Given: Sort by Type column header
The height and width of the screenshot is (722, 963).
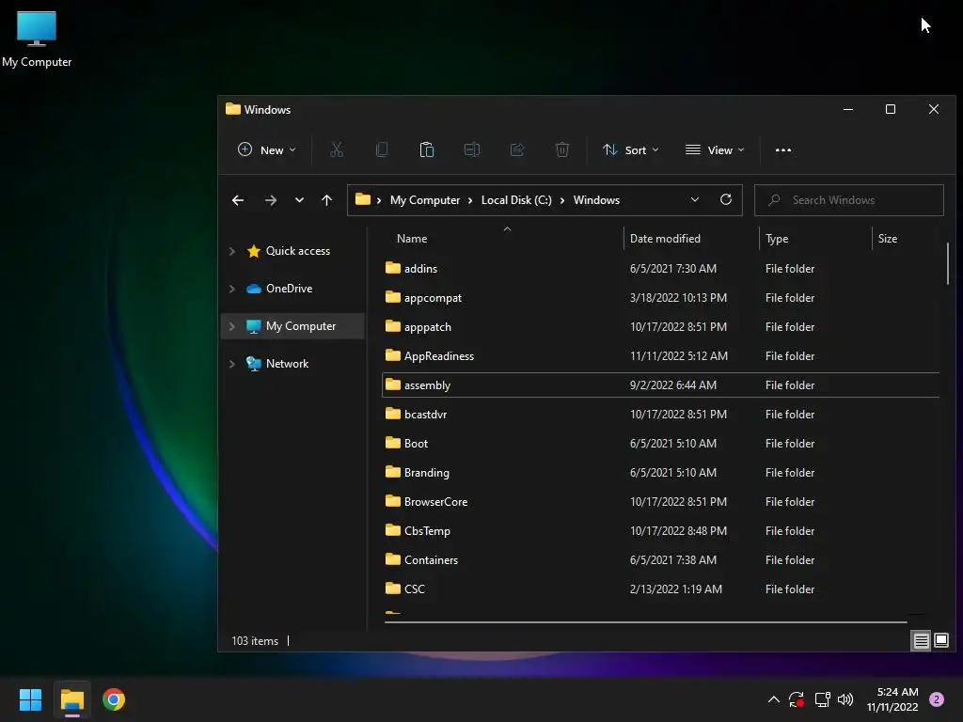Looking at the screenshot, I should click(777, 238).
